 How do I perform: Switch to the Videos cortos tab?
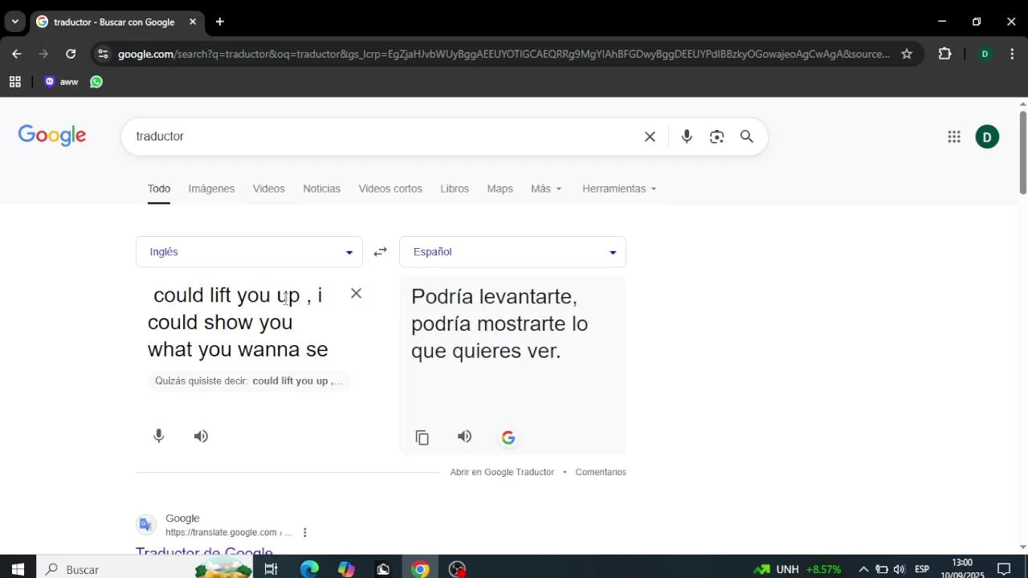390,189
